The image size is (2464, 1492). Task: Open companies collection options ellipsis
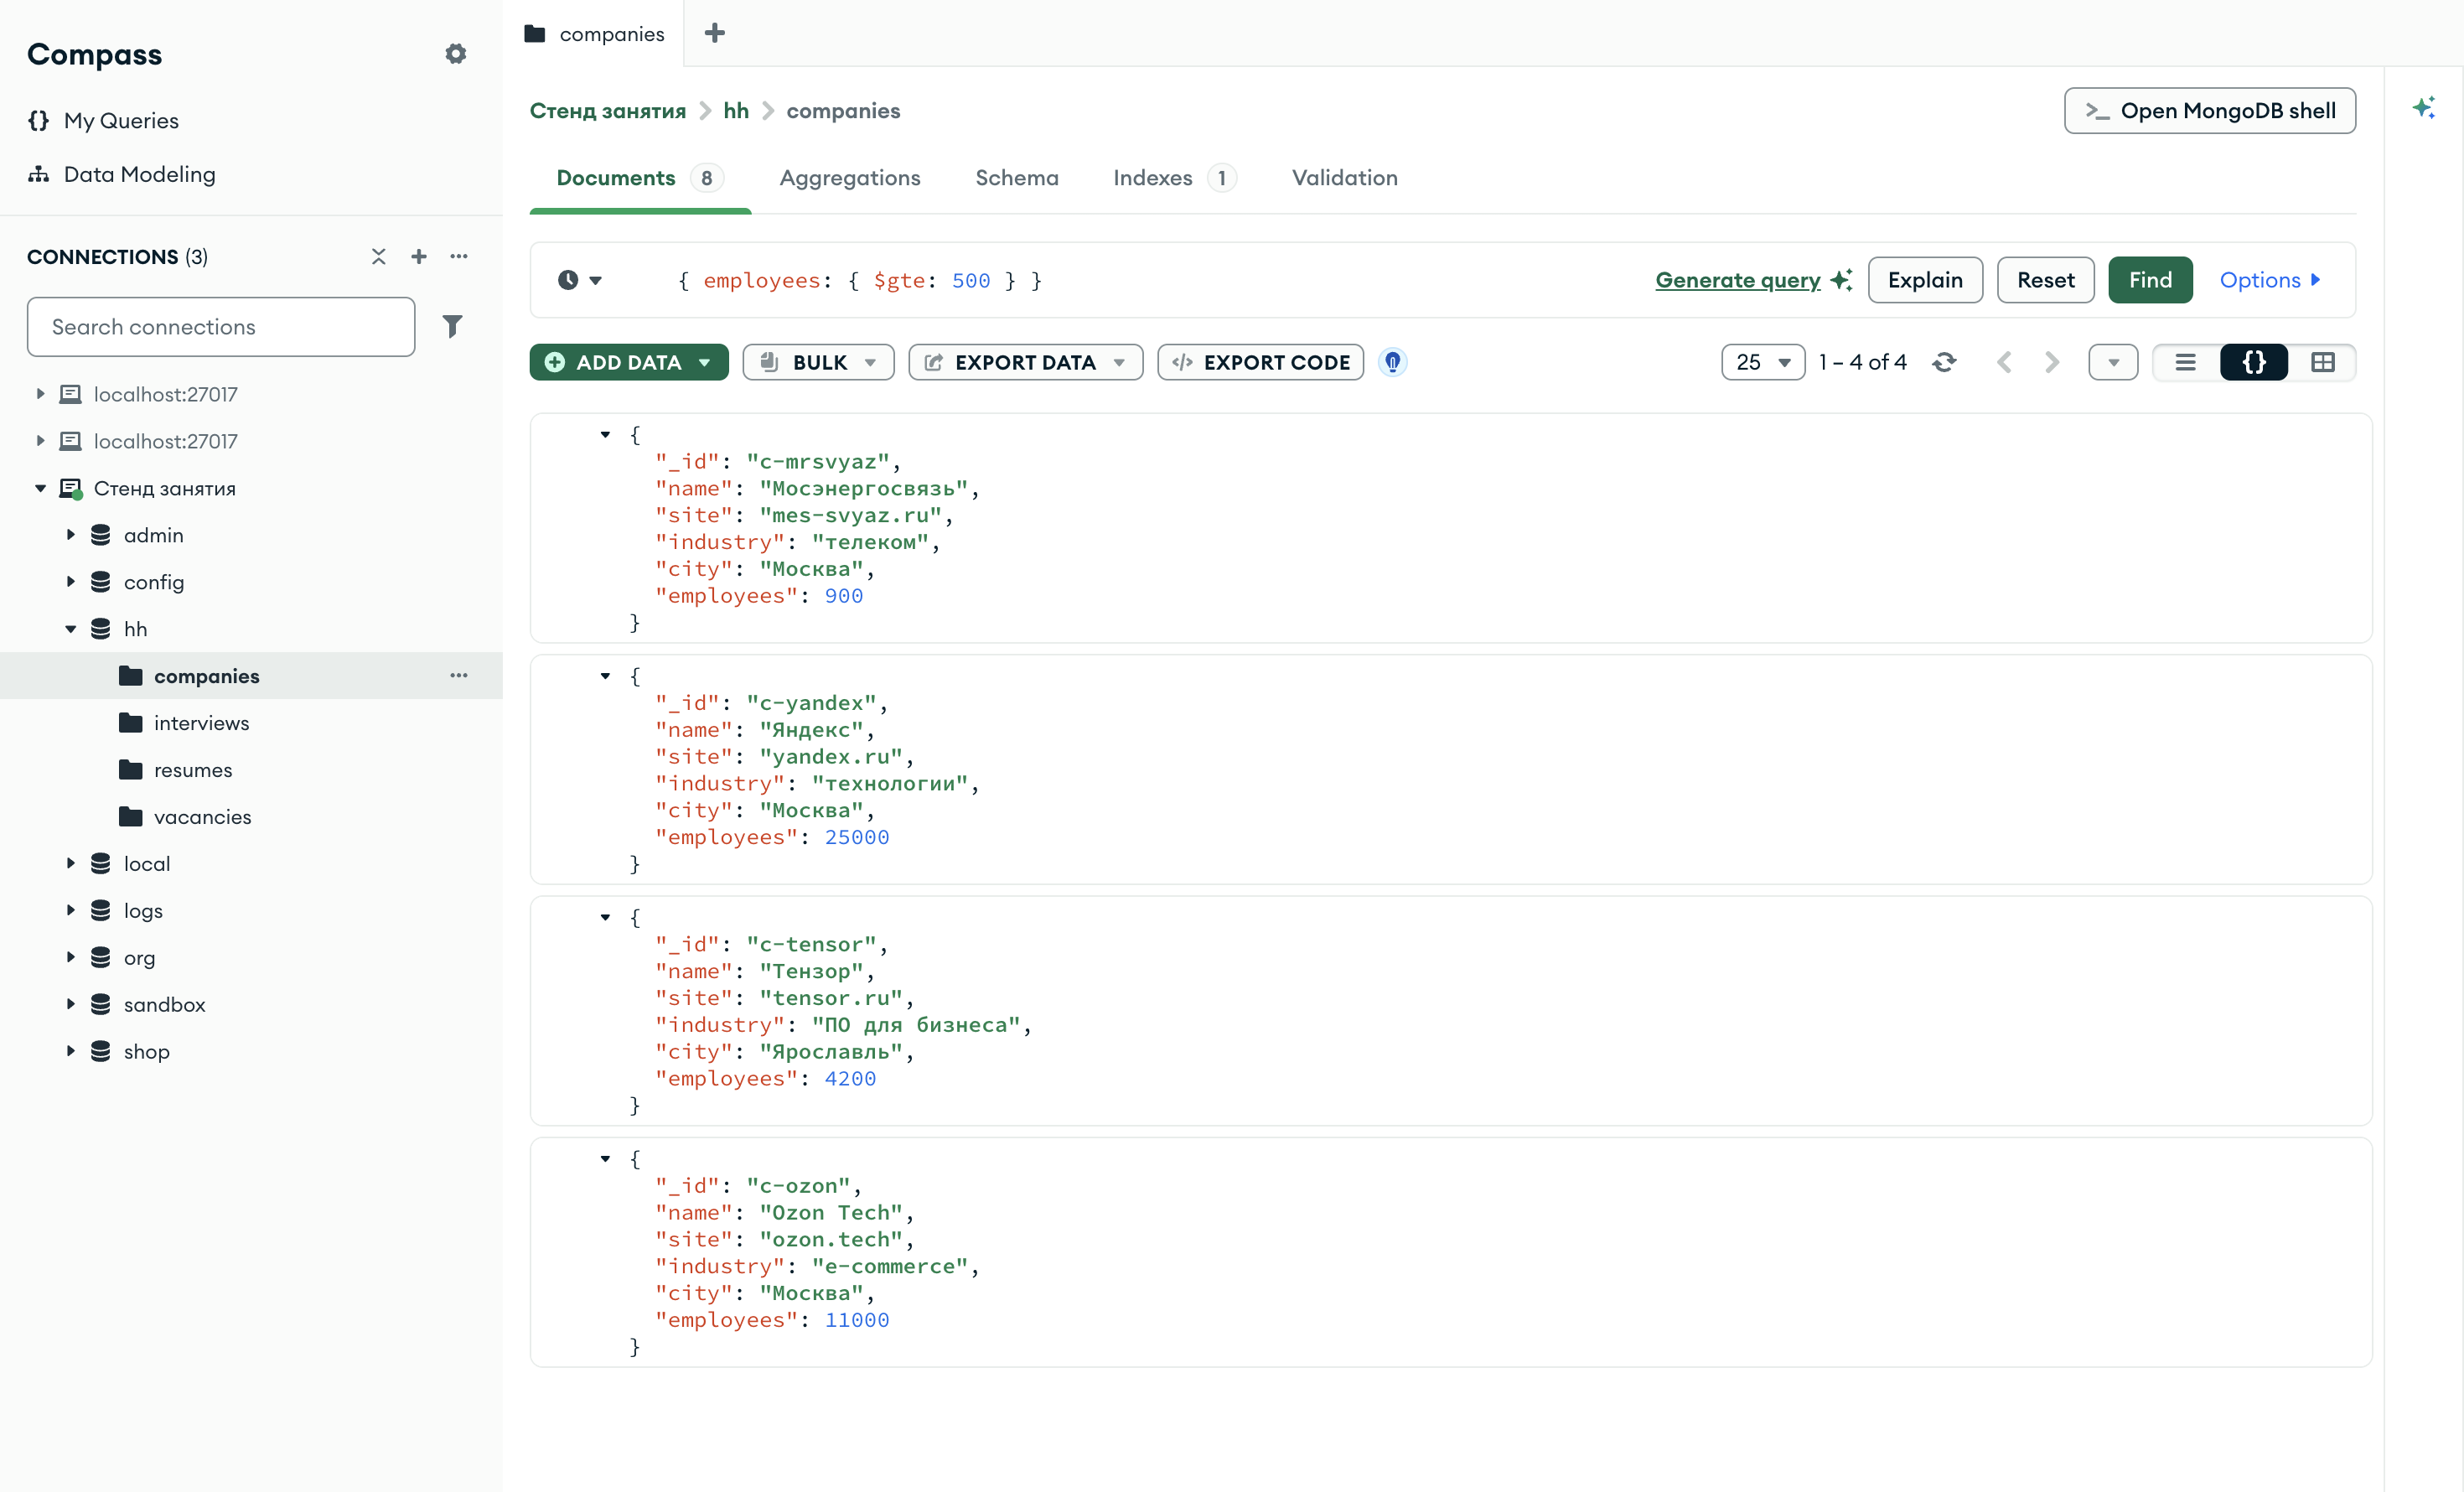coord(459,676)
